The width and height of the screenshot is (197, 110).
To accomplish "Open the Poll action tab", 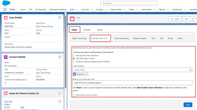I will click(162, 38).
